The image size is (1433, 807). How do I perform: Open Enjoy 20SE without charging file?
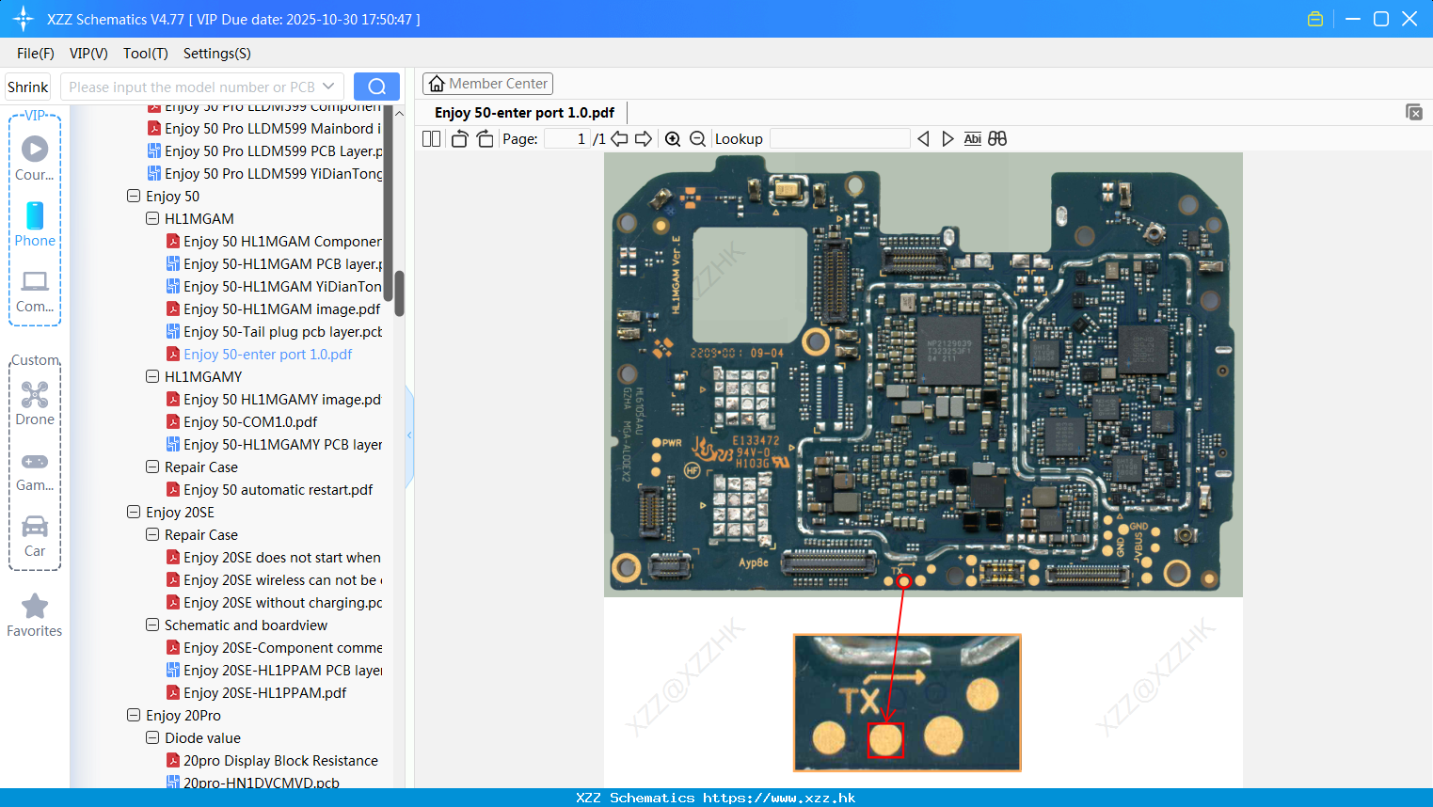pyautogui.click(x=274, y=602)
